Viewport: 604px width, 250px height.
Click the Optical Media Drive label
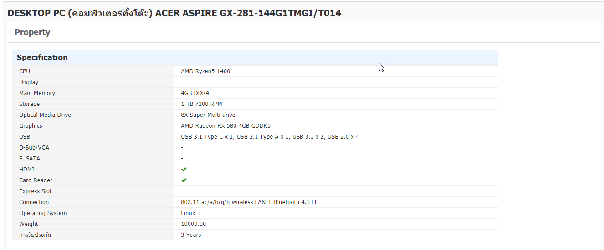pyautogui.click(x=45, y=115)
